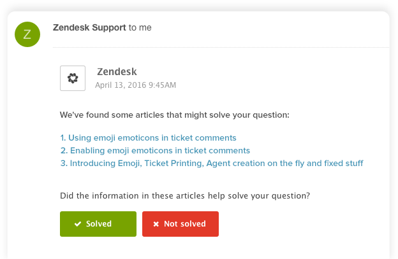This screenshot has width=398, height=259.
Task: Click the Zendesk logo thumbnail
Action: coord(73,78)
